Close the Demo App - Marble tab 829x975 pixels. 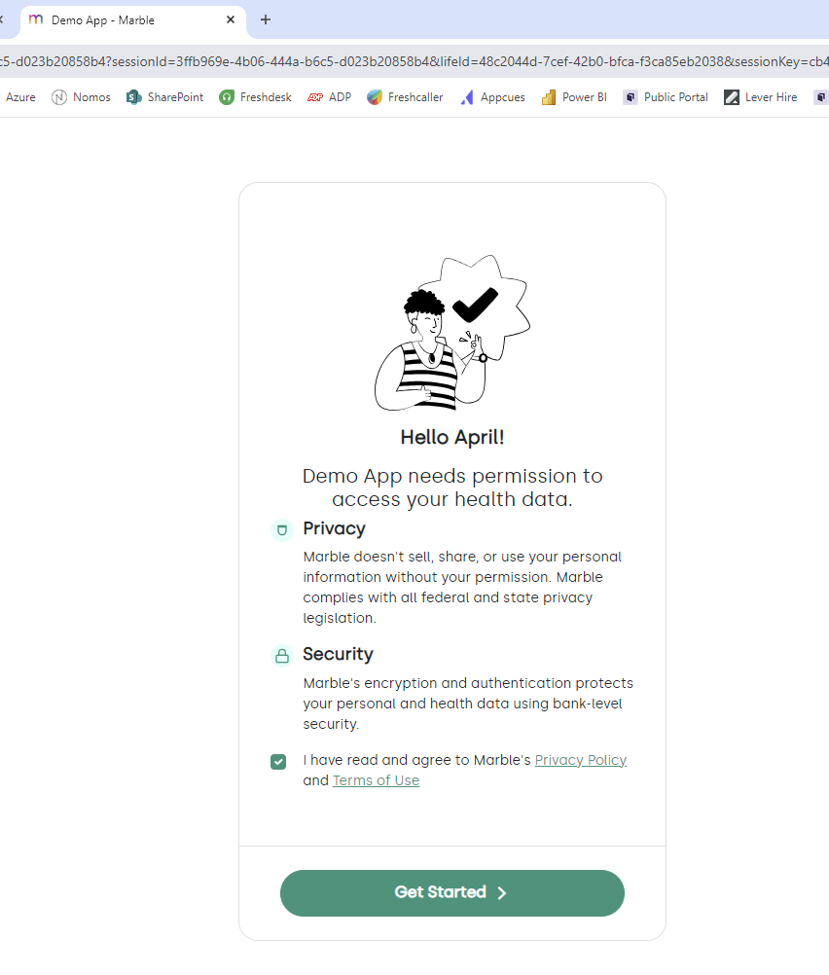(x=231, y=19)
